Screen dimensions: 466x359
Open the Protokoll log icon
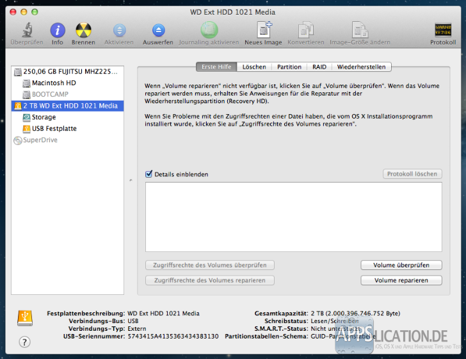click(443, 29)
